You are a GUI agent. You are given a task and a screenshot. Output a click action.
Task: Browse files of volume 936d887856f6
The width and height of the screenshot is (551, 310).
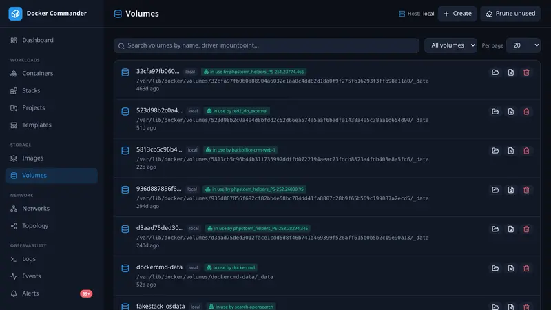pyautogui.click(x=495, y=190)
